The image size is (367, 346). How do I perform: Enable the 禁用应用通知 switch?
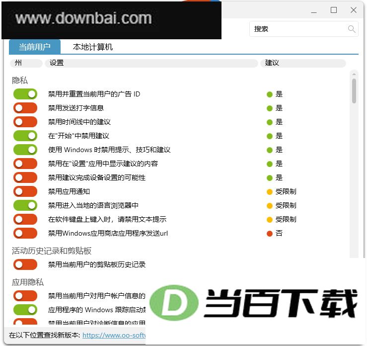click(x=25, y=191)
